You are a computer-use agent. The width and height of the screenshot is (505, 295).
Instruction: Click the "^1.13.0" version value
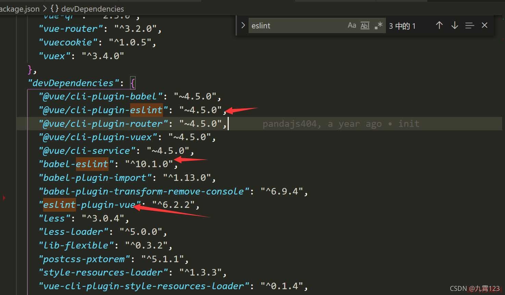tap(187, 178)
